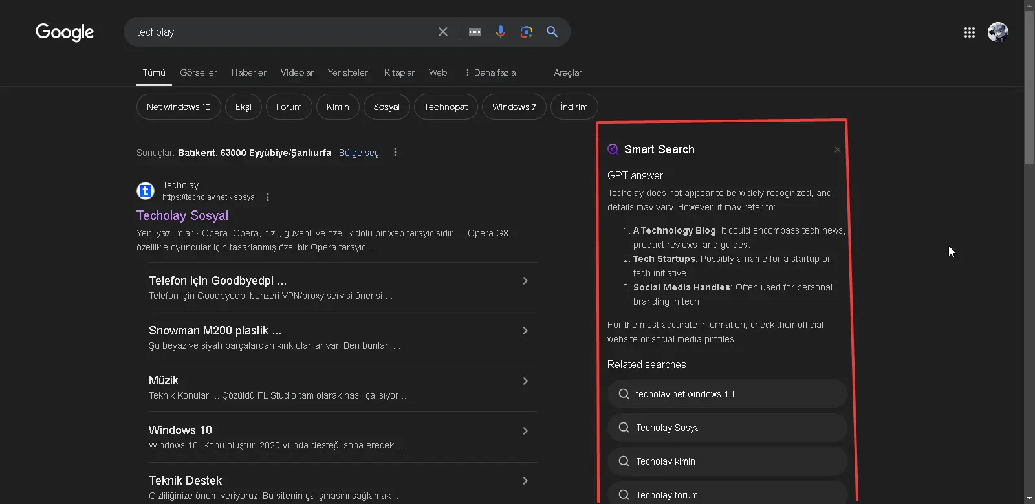This screenshot has height=504, width=1035.
Task: Switch to the Yer siteleri tab
Action: 349,72
